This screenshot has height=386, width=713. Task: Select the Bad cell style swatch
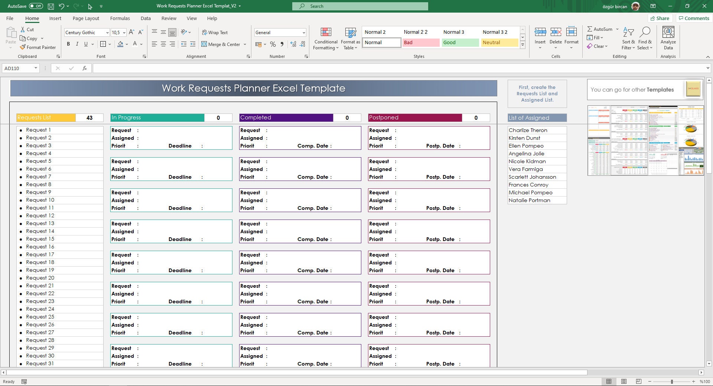[x=420, y=42]
